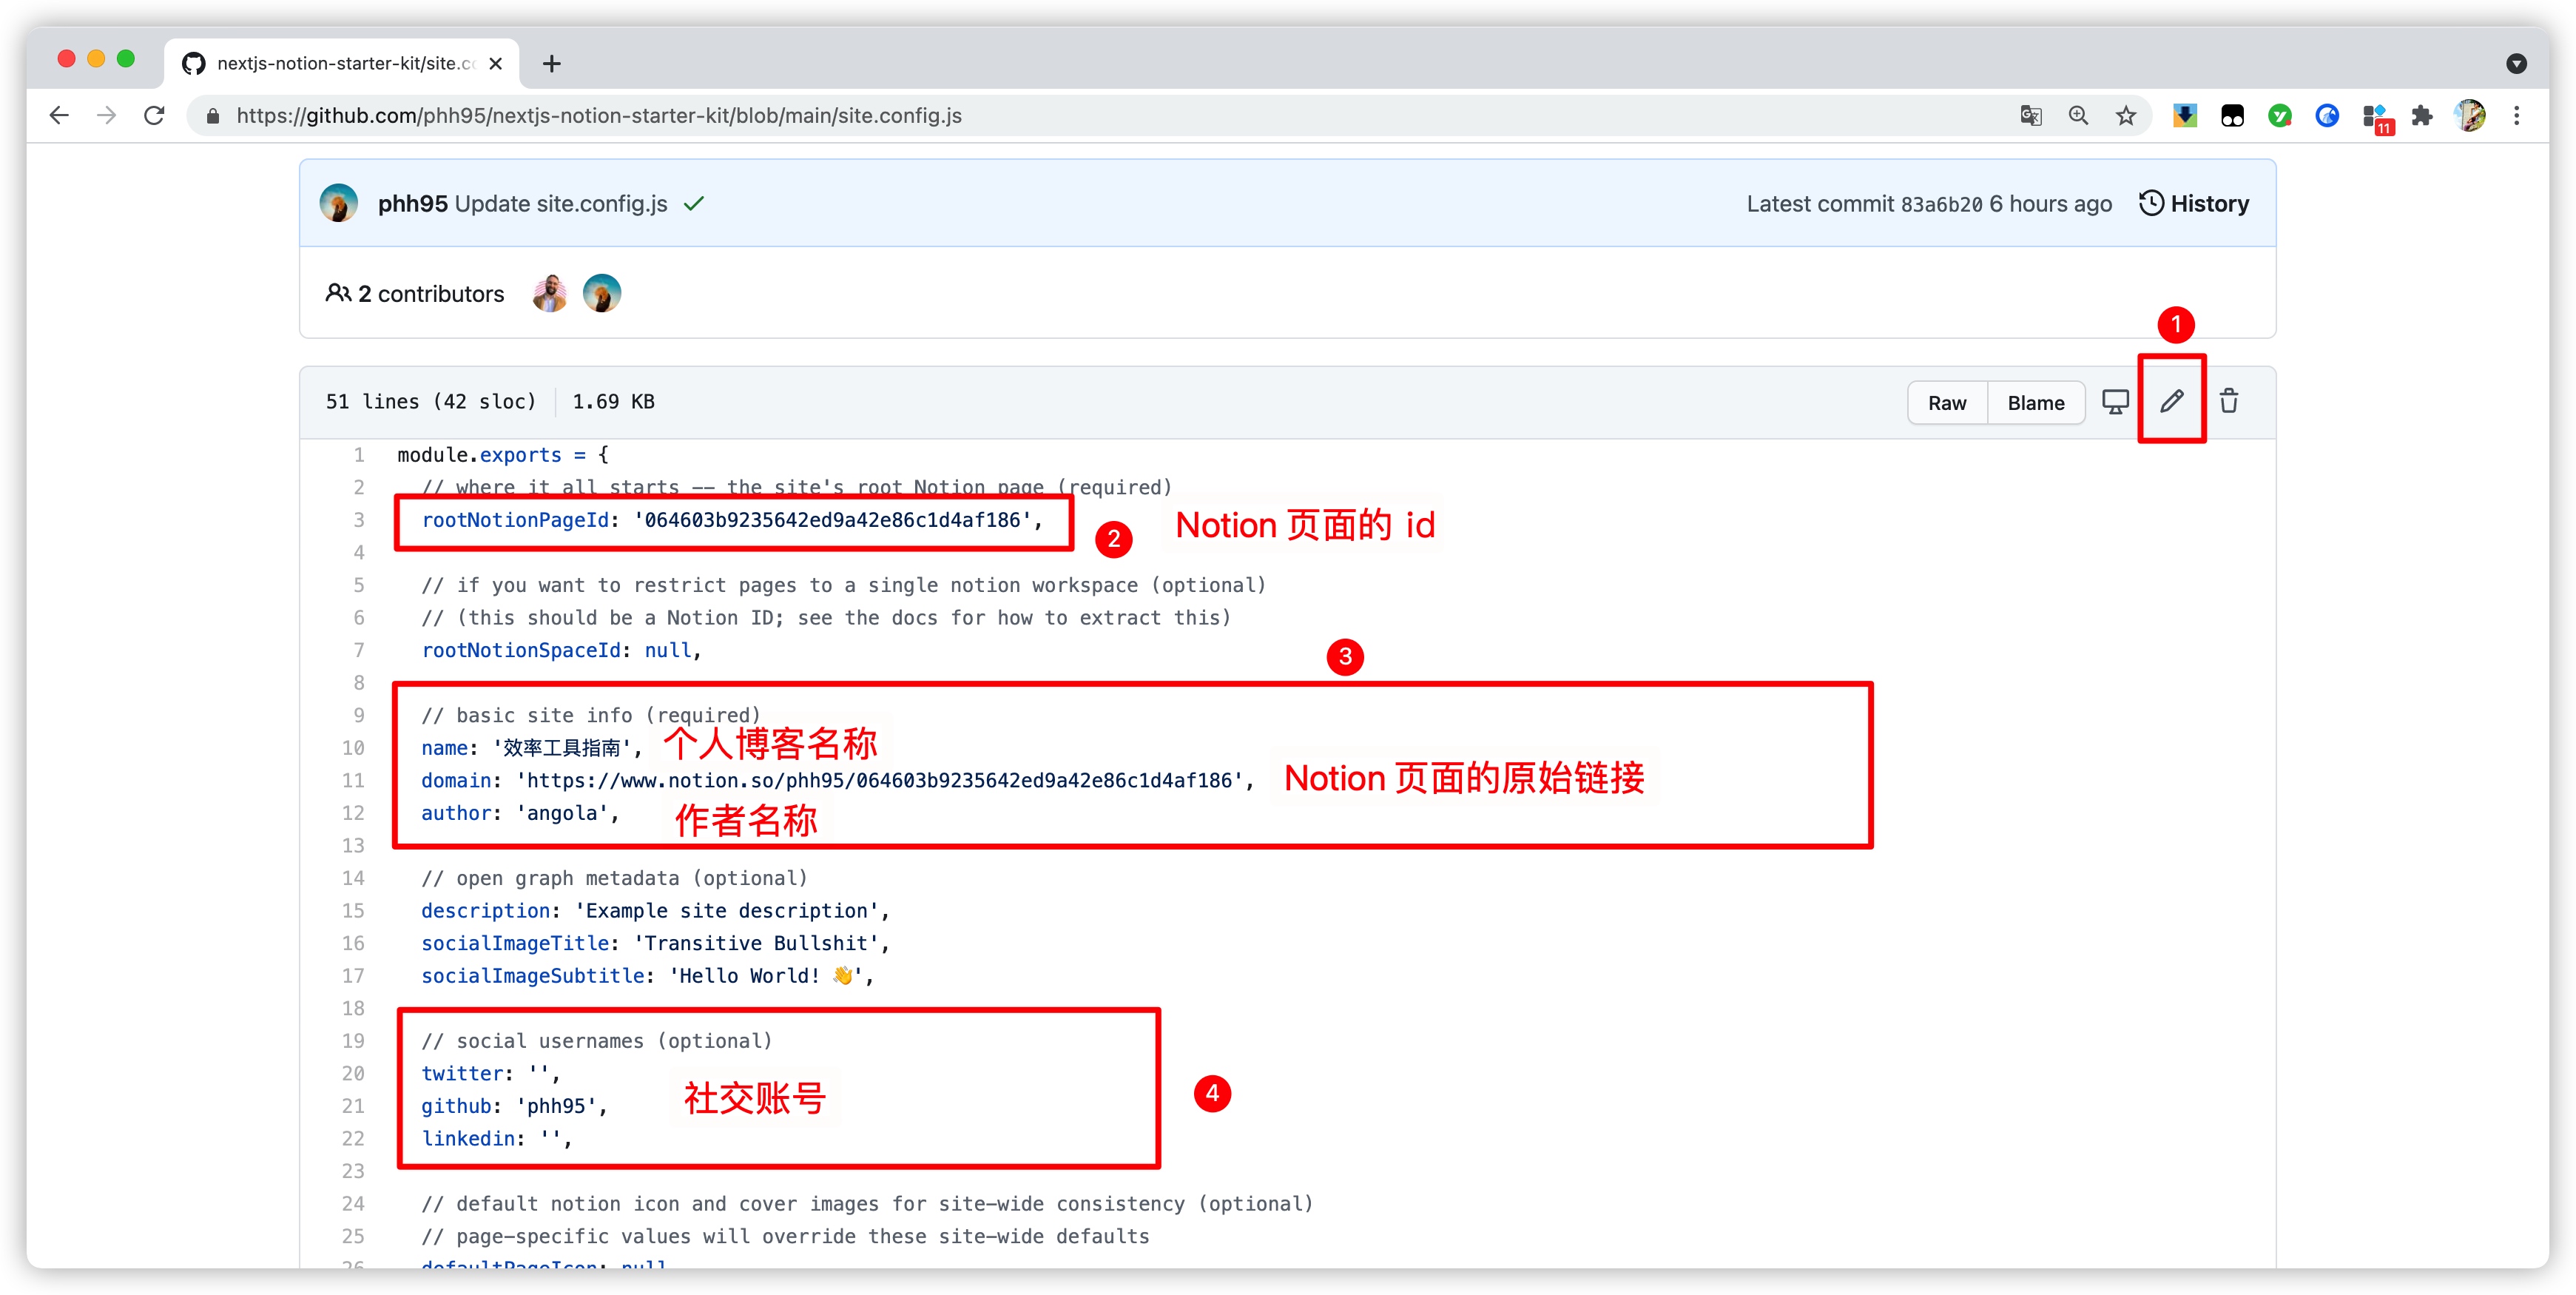Click the bookmark star in address bar
The width and height of the screenshot is (2576, 1295).
2126,116
